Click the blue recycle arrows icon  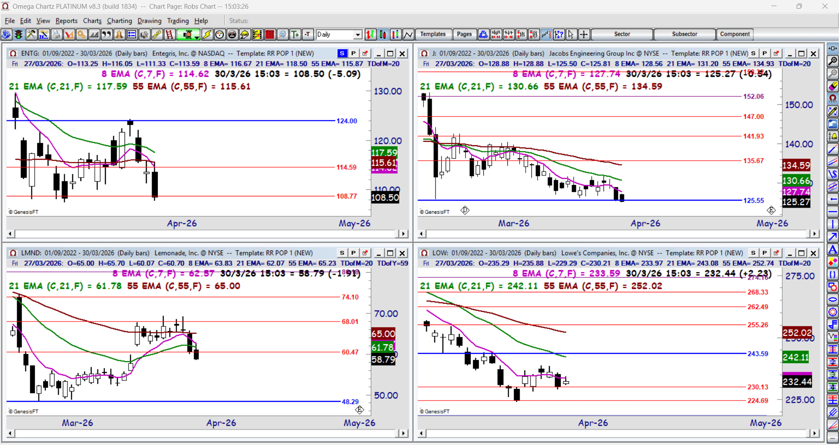point(483,34)
